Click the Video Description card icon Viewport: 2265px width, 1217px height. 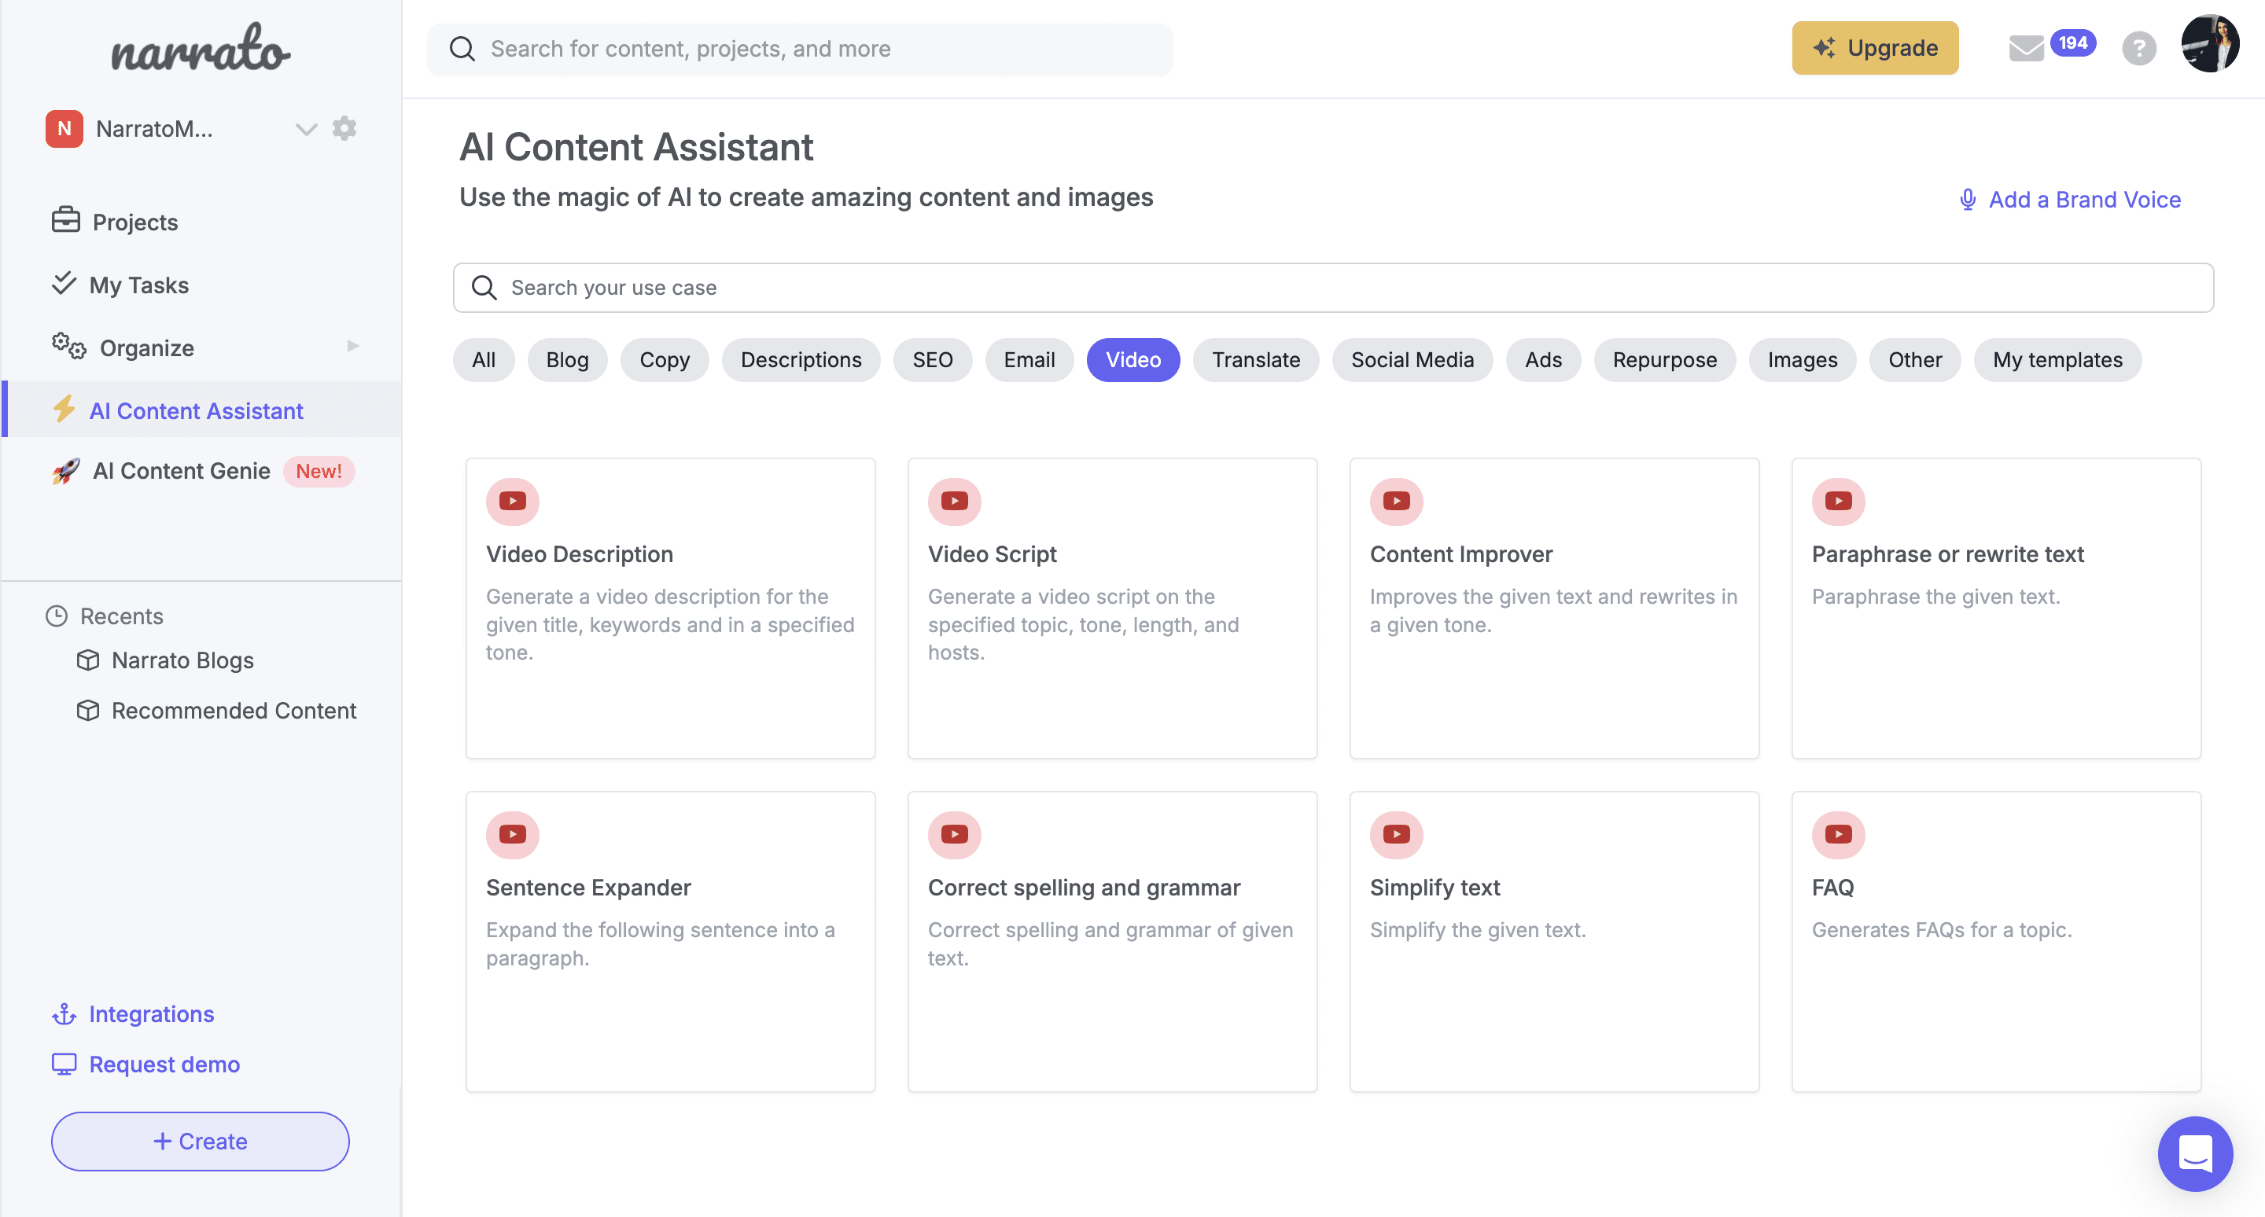click(x=513, y=501)
